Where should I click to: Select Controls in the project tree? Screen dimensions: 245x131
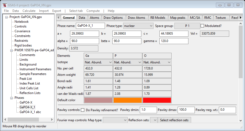click(20, 26)
